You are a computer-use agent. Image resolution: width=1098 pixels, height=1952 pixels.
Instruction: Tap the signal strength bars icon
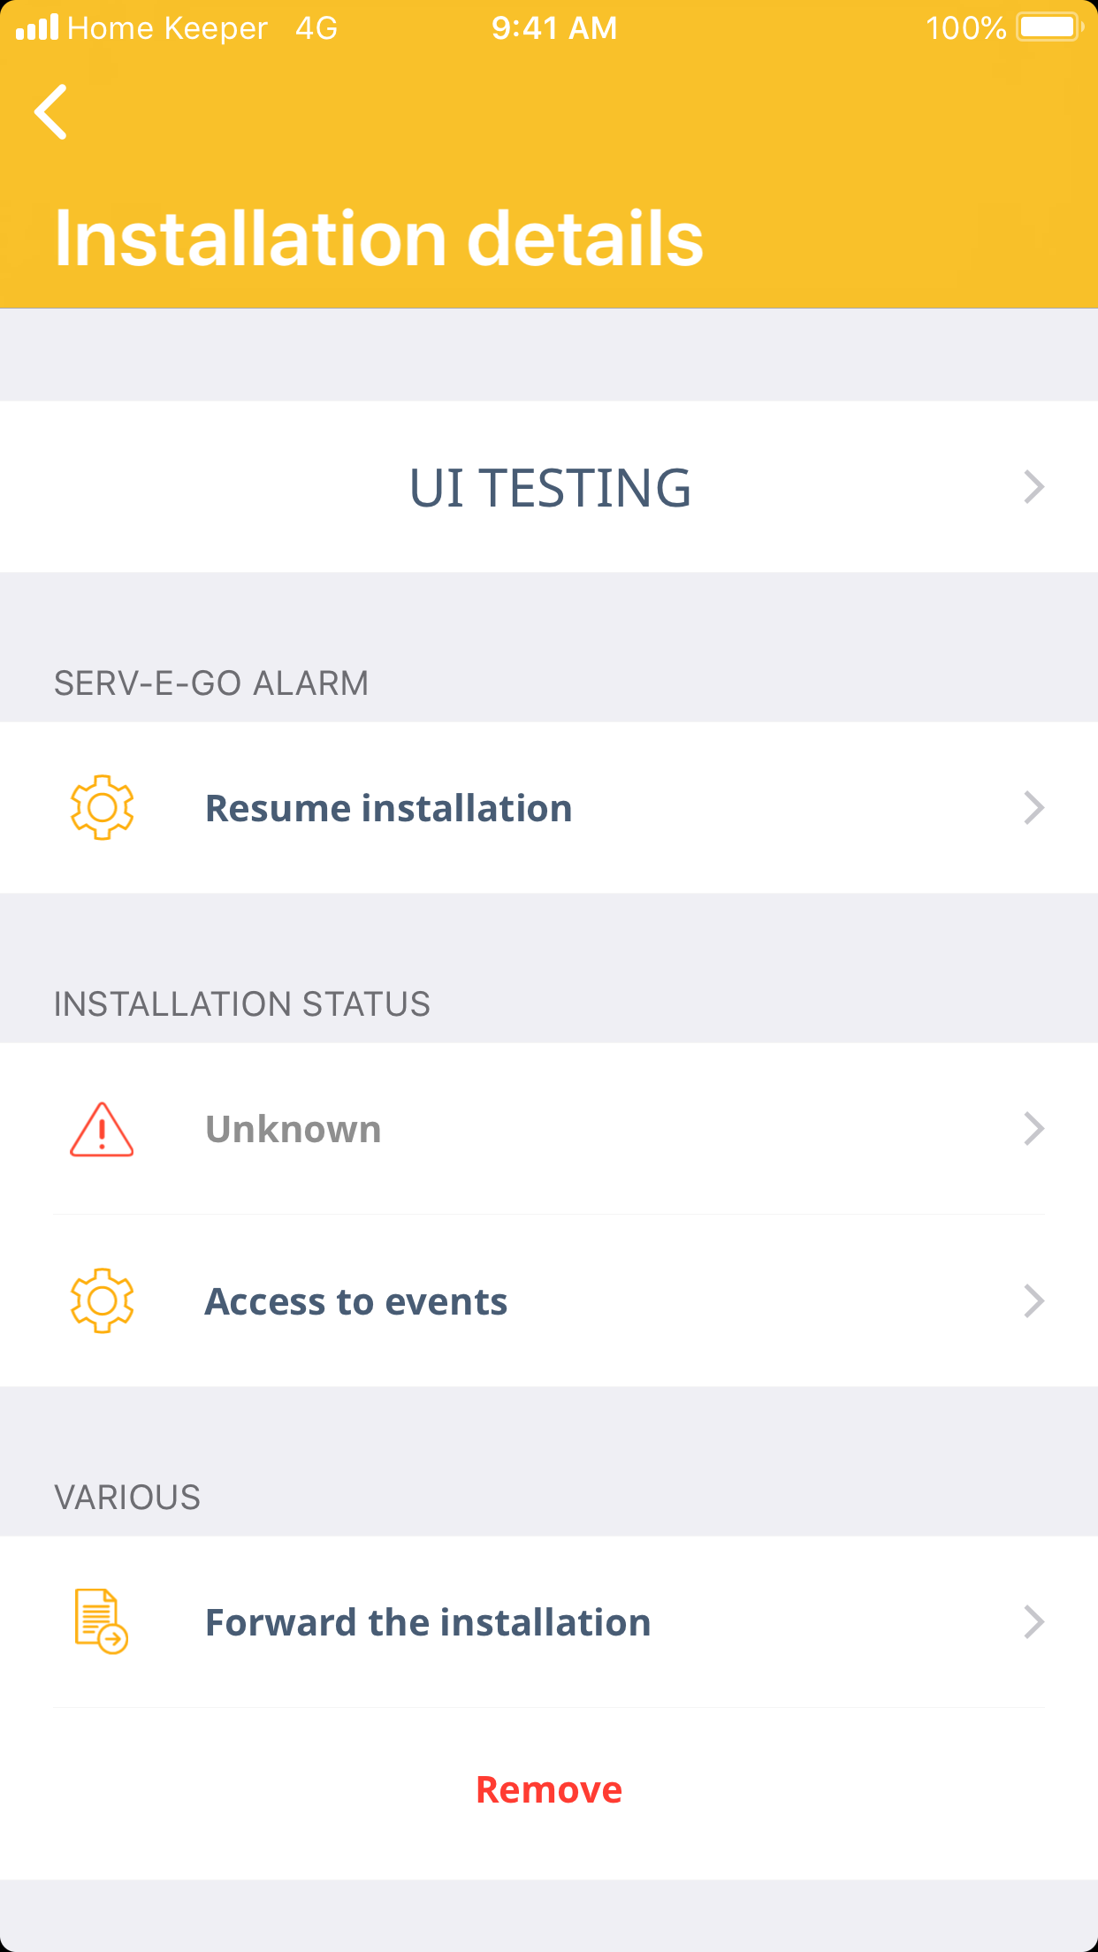pyautogui.click(x=37, y=27)
